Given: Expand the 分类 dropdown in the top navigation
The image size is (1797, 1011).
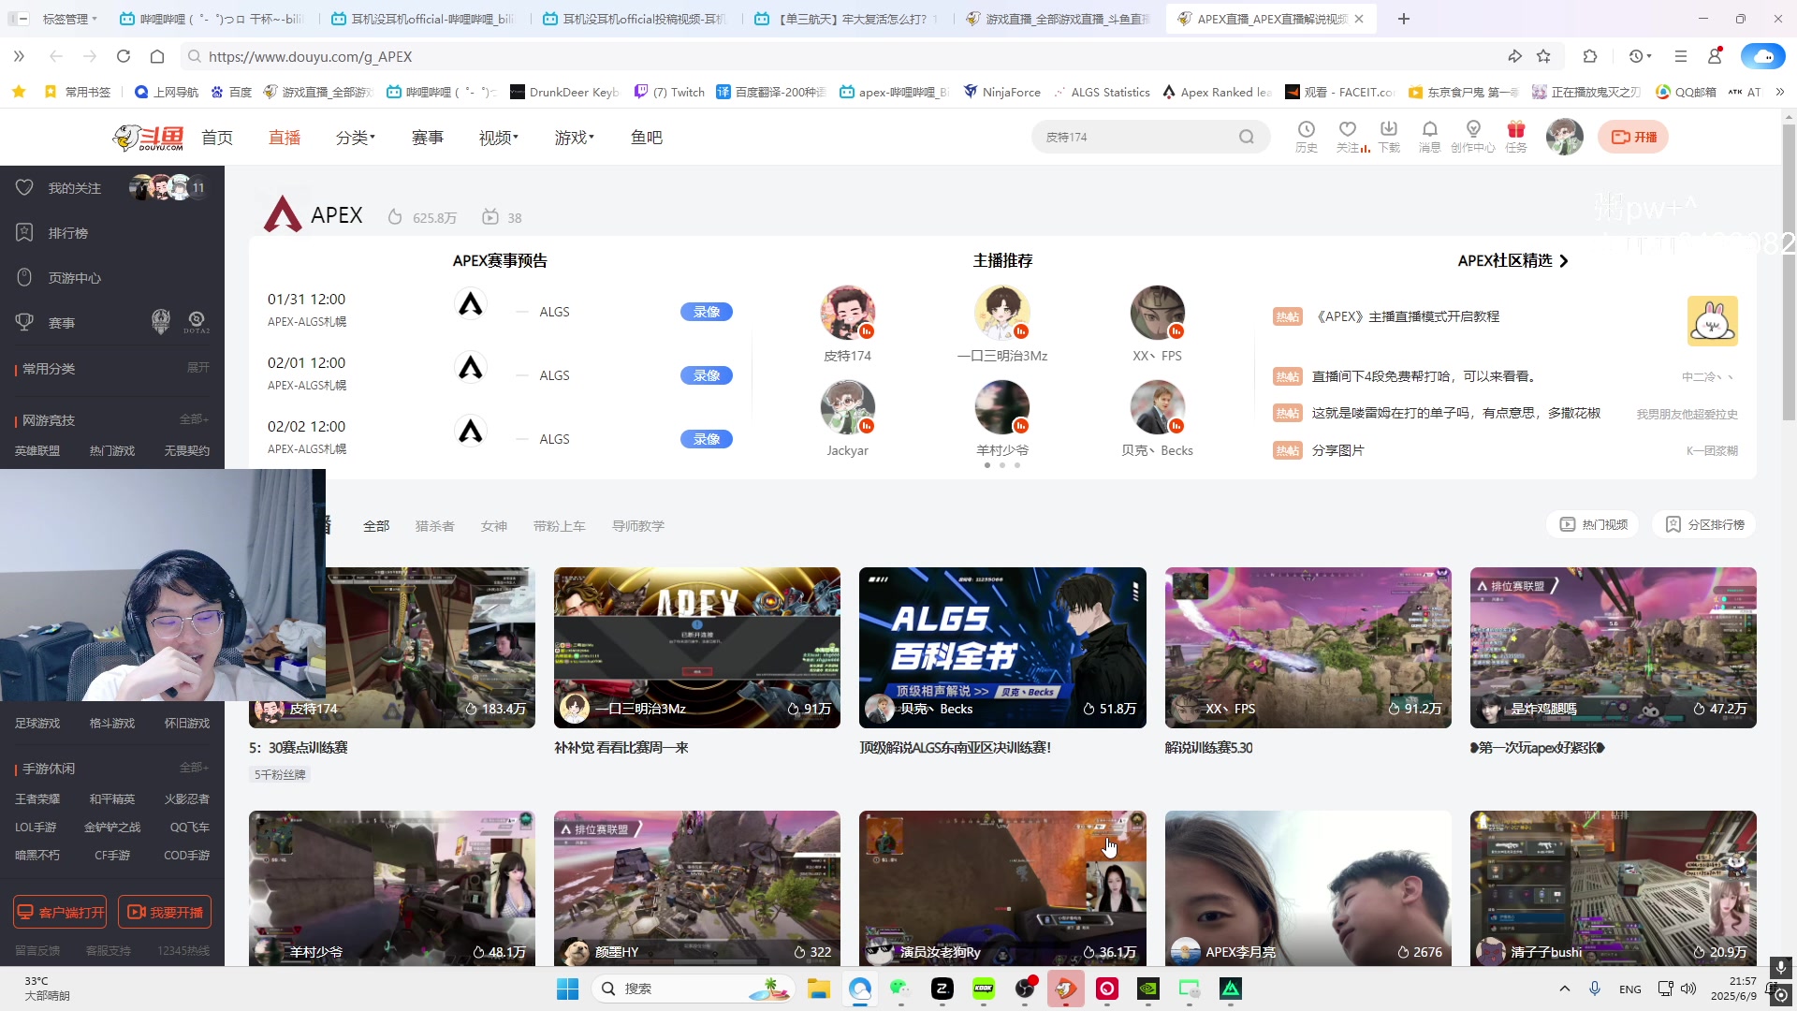Looking at the screenshot, I should 355,138.
